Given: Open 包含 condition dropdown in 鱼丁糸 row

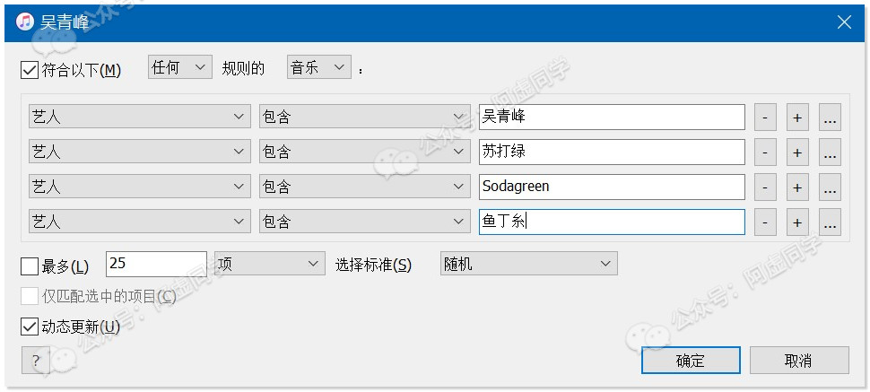Looking at the screenshot, I should pos(364,222).
